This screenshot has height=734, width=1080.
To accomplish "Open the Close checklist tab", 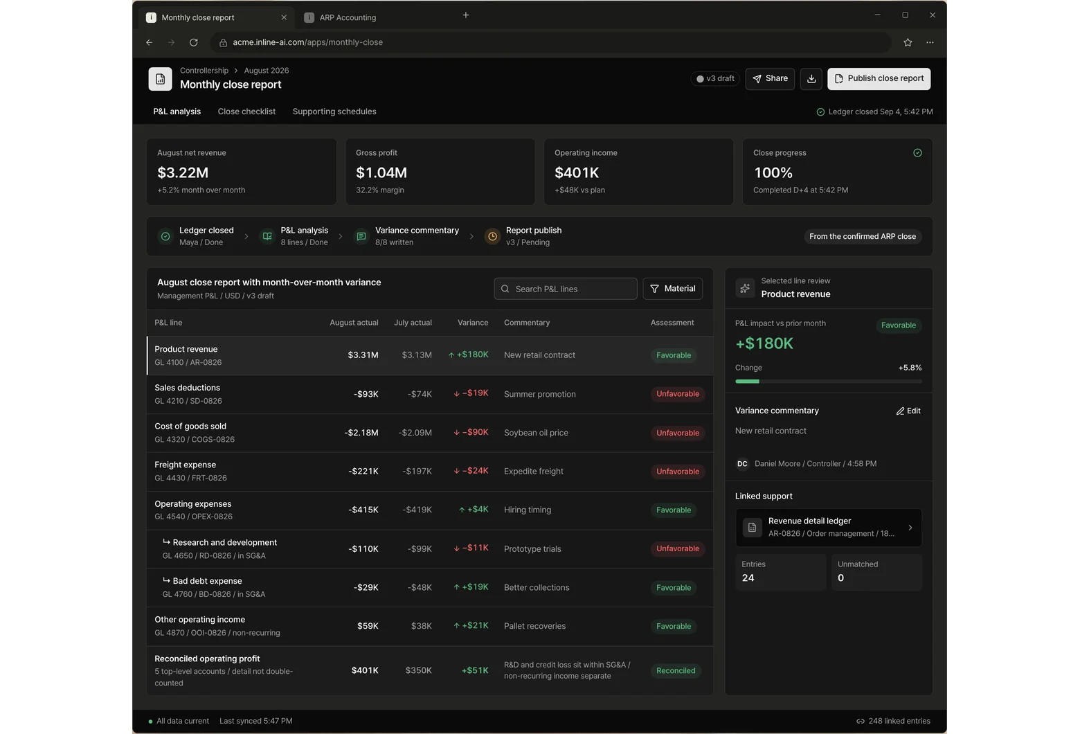I will click(246, 111).
